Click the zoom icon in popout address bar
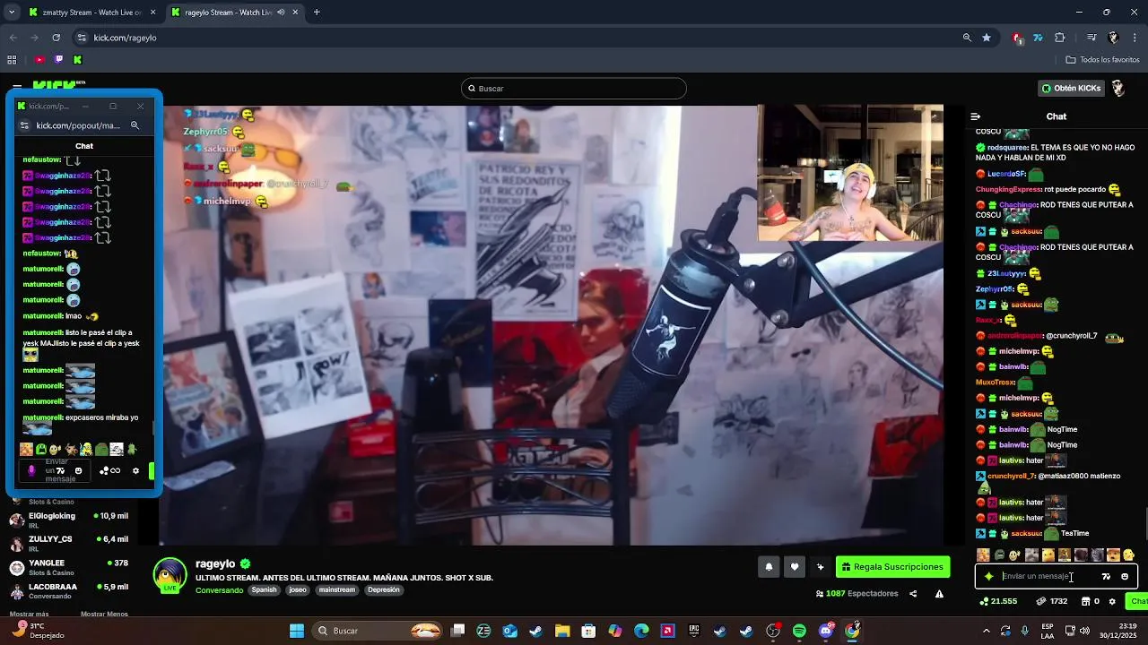This screenshot has width=1148, height=645. click(135, 125)
